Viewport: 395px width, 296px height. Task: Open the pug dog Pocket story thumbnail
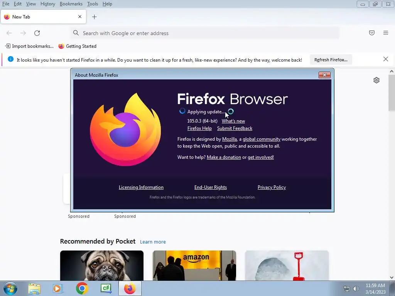(102, 266)
